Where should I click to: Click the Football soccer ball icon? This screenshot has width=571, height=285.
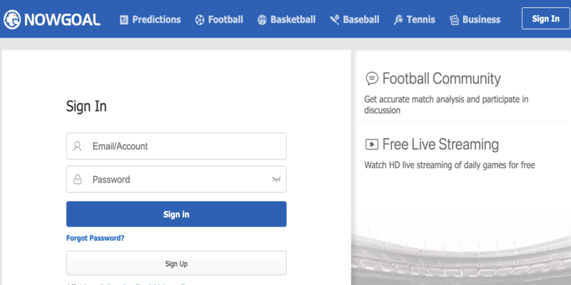click(200, 20)
